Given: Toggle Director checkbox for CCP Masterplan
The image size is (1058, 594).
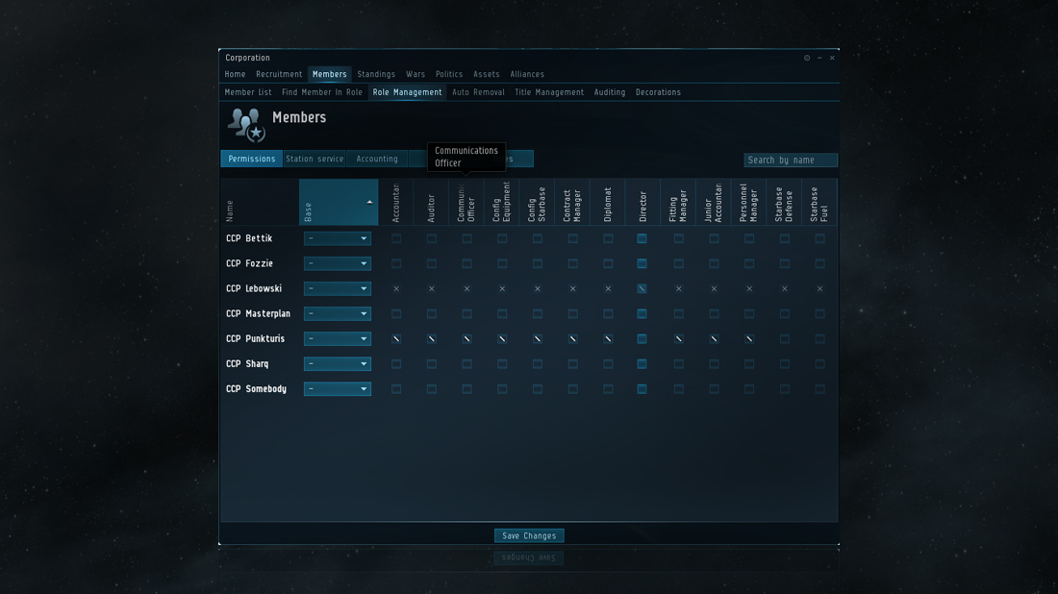Looking at the screenshot, I should (642, 313).
